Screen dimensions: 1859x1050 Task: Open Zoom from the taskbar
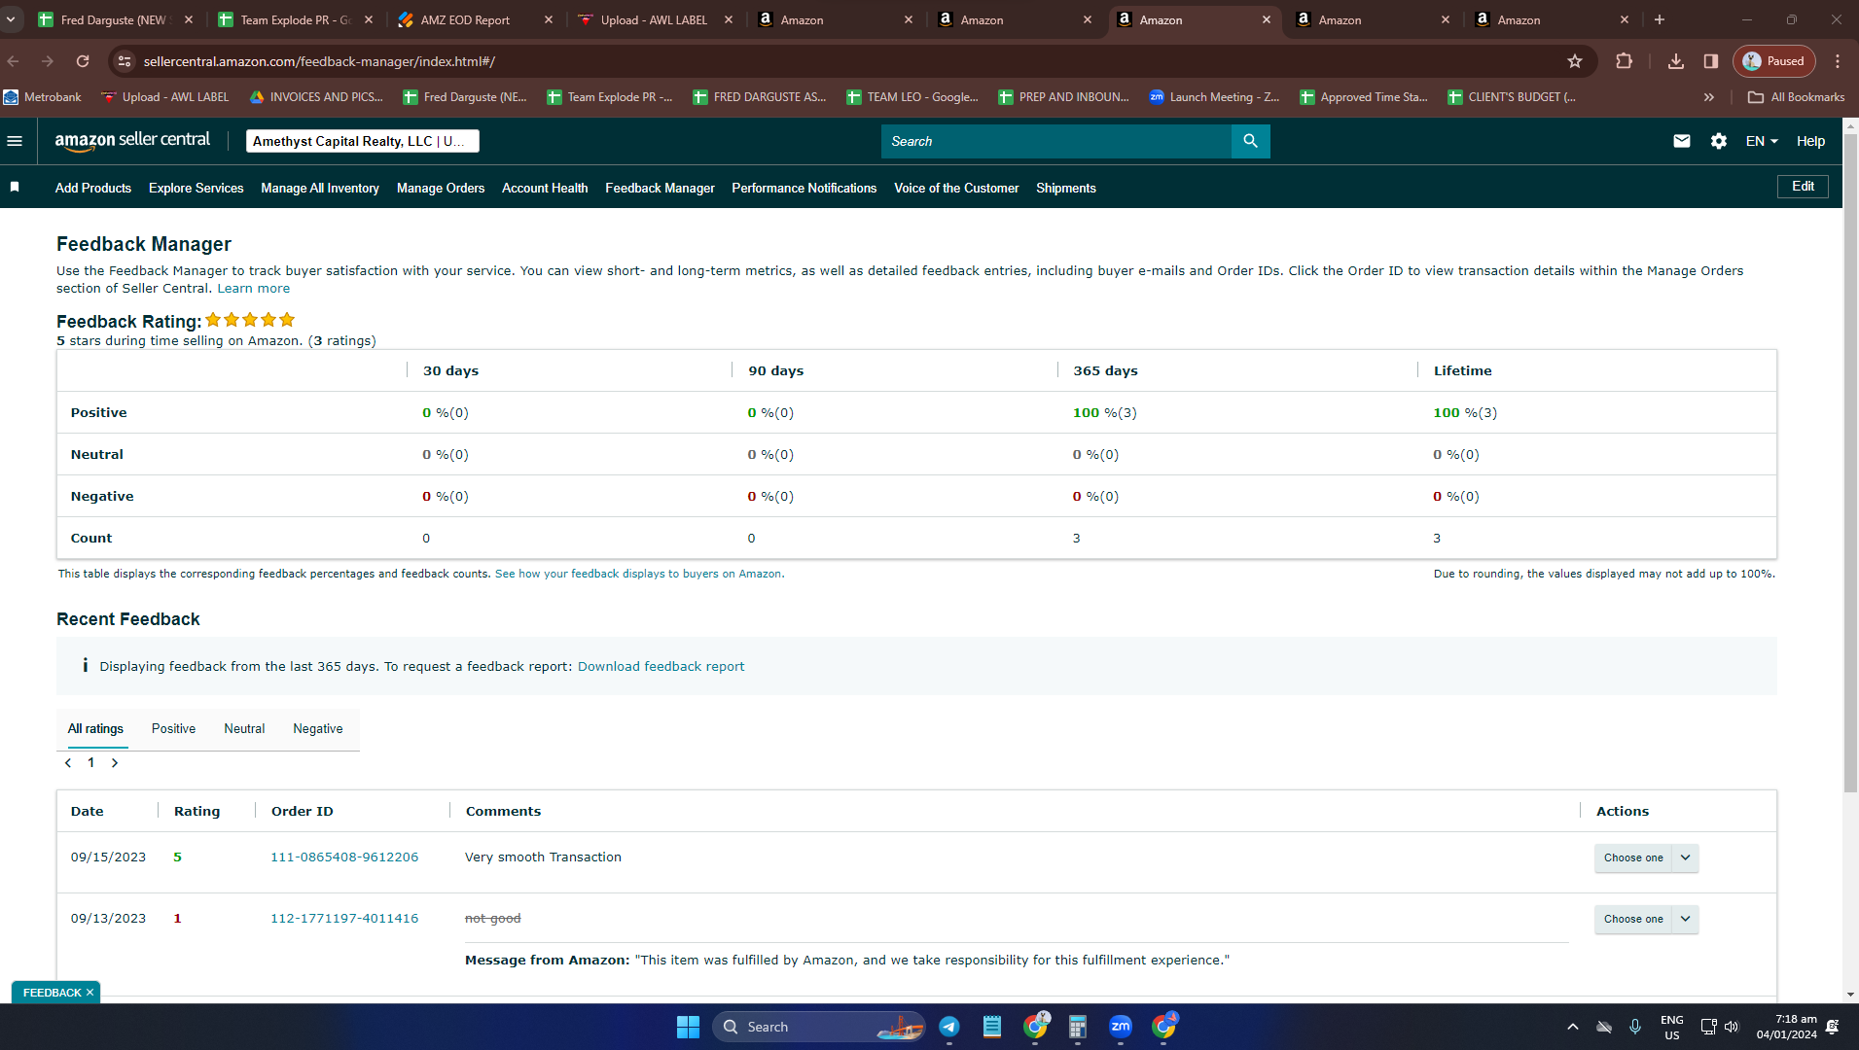(1121, 1027)
